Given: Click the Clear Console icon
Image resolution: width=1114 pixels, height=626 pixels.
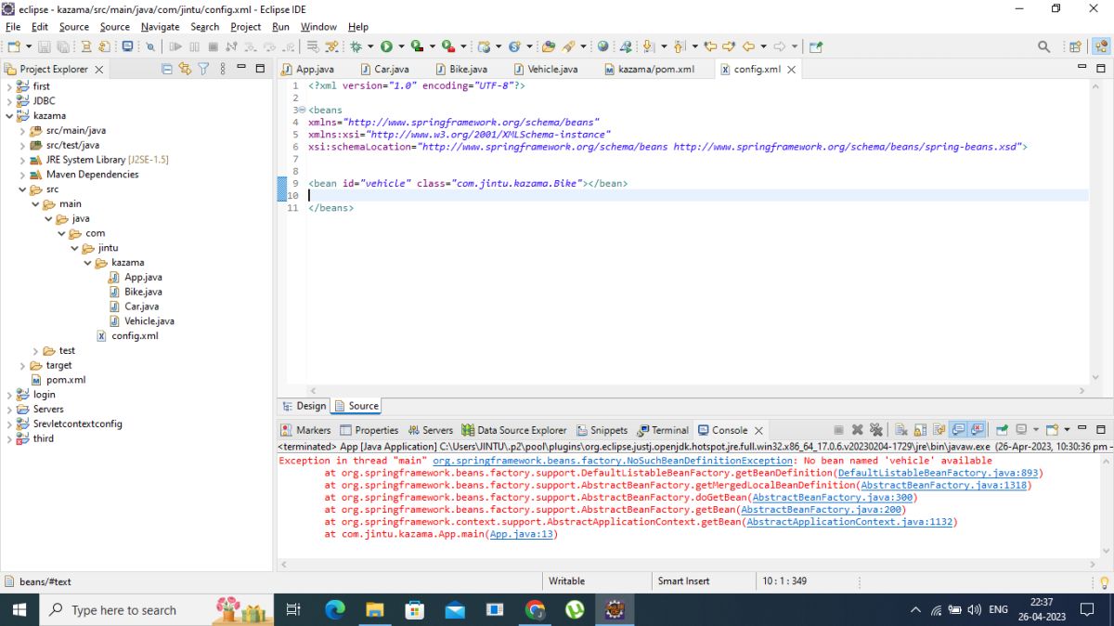Looking at the screenshot, I should [900, 430].
